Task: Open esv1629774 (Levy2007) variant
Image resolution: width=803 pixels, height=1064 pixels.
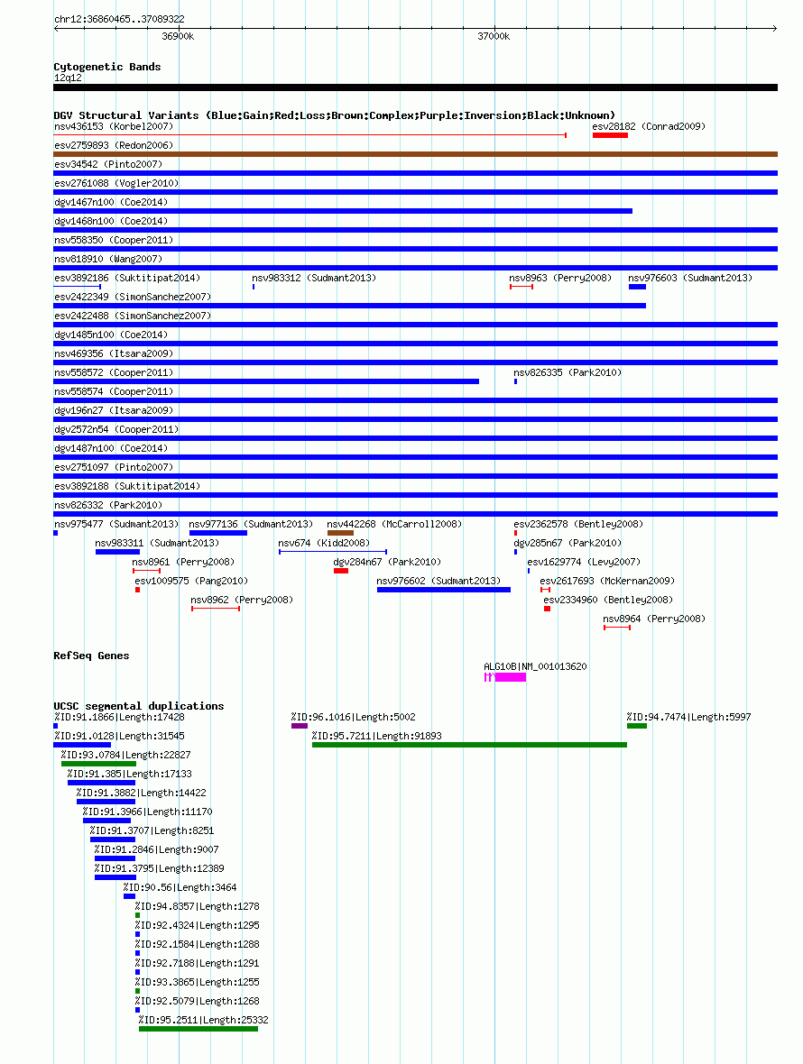Action: point(583,563)
